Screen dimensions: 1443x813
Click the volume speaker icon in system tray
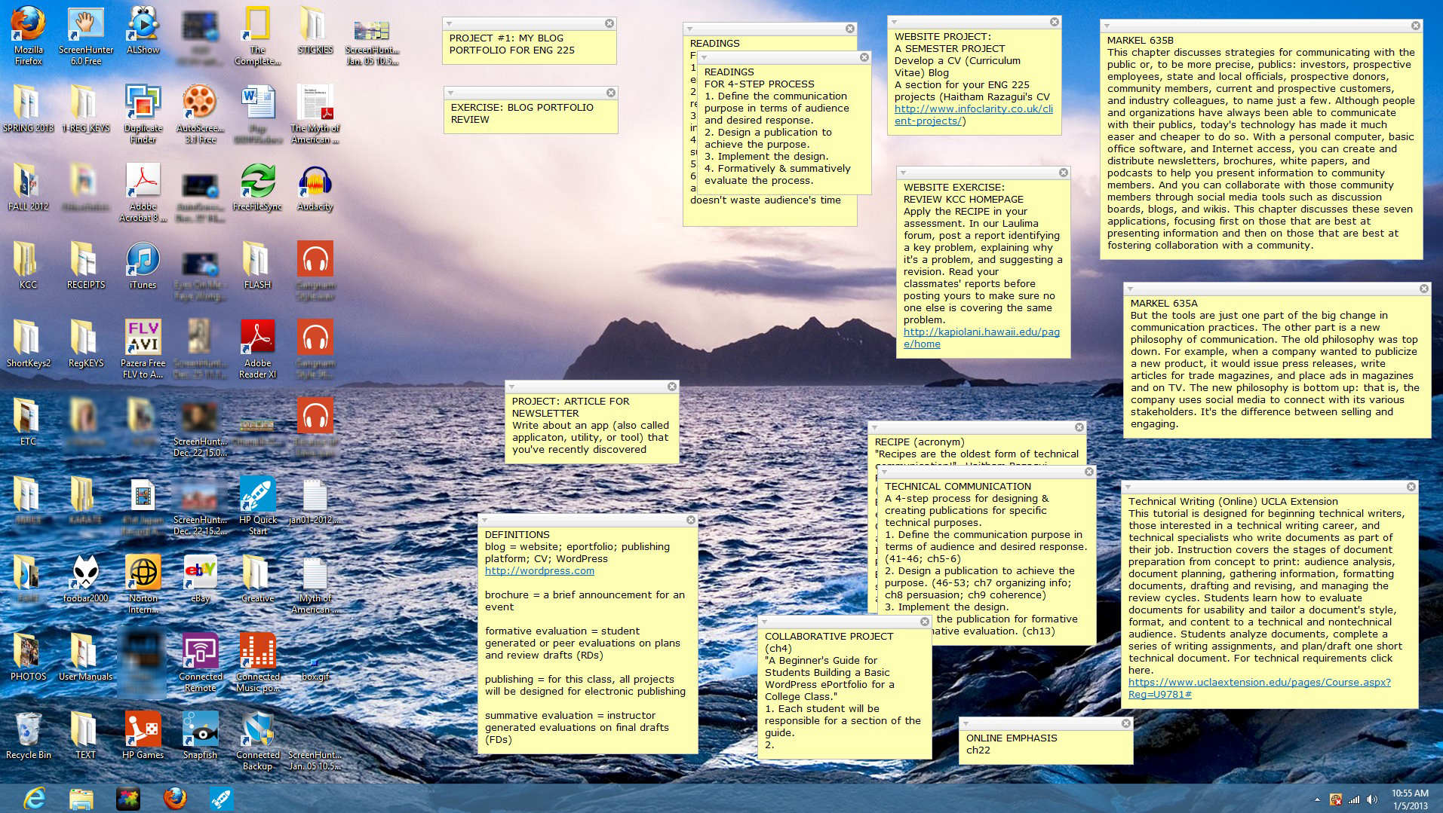tap(1372, 799)
